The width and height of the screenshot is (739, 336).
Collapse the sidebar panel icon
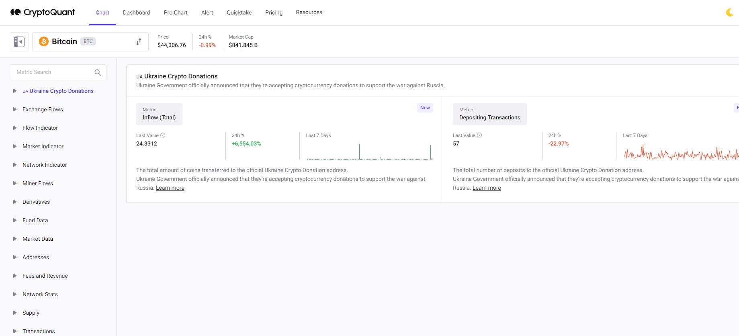(19, 41)
